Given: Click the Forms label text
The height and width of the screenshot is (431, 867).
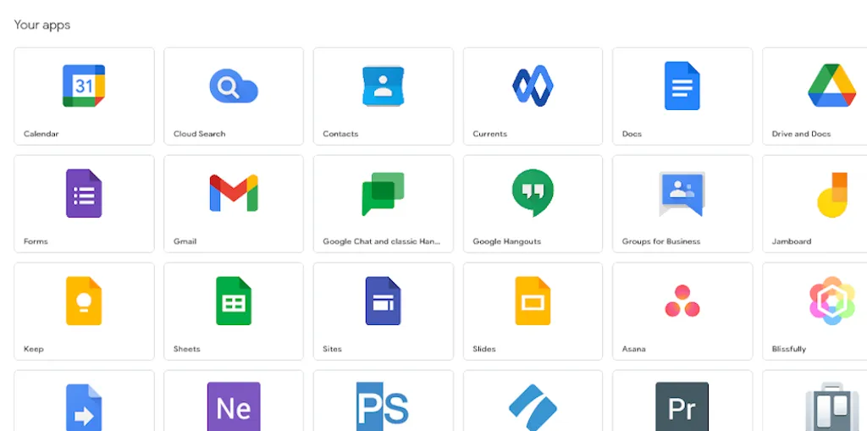Looking at the screenshot, I should 36,241.
